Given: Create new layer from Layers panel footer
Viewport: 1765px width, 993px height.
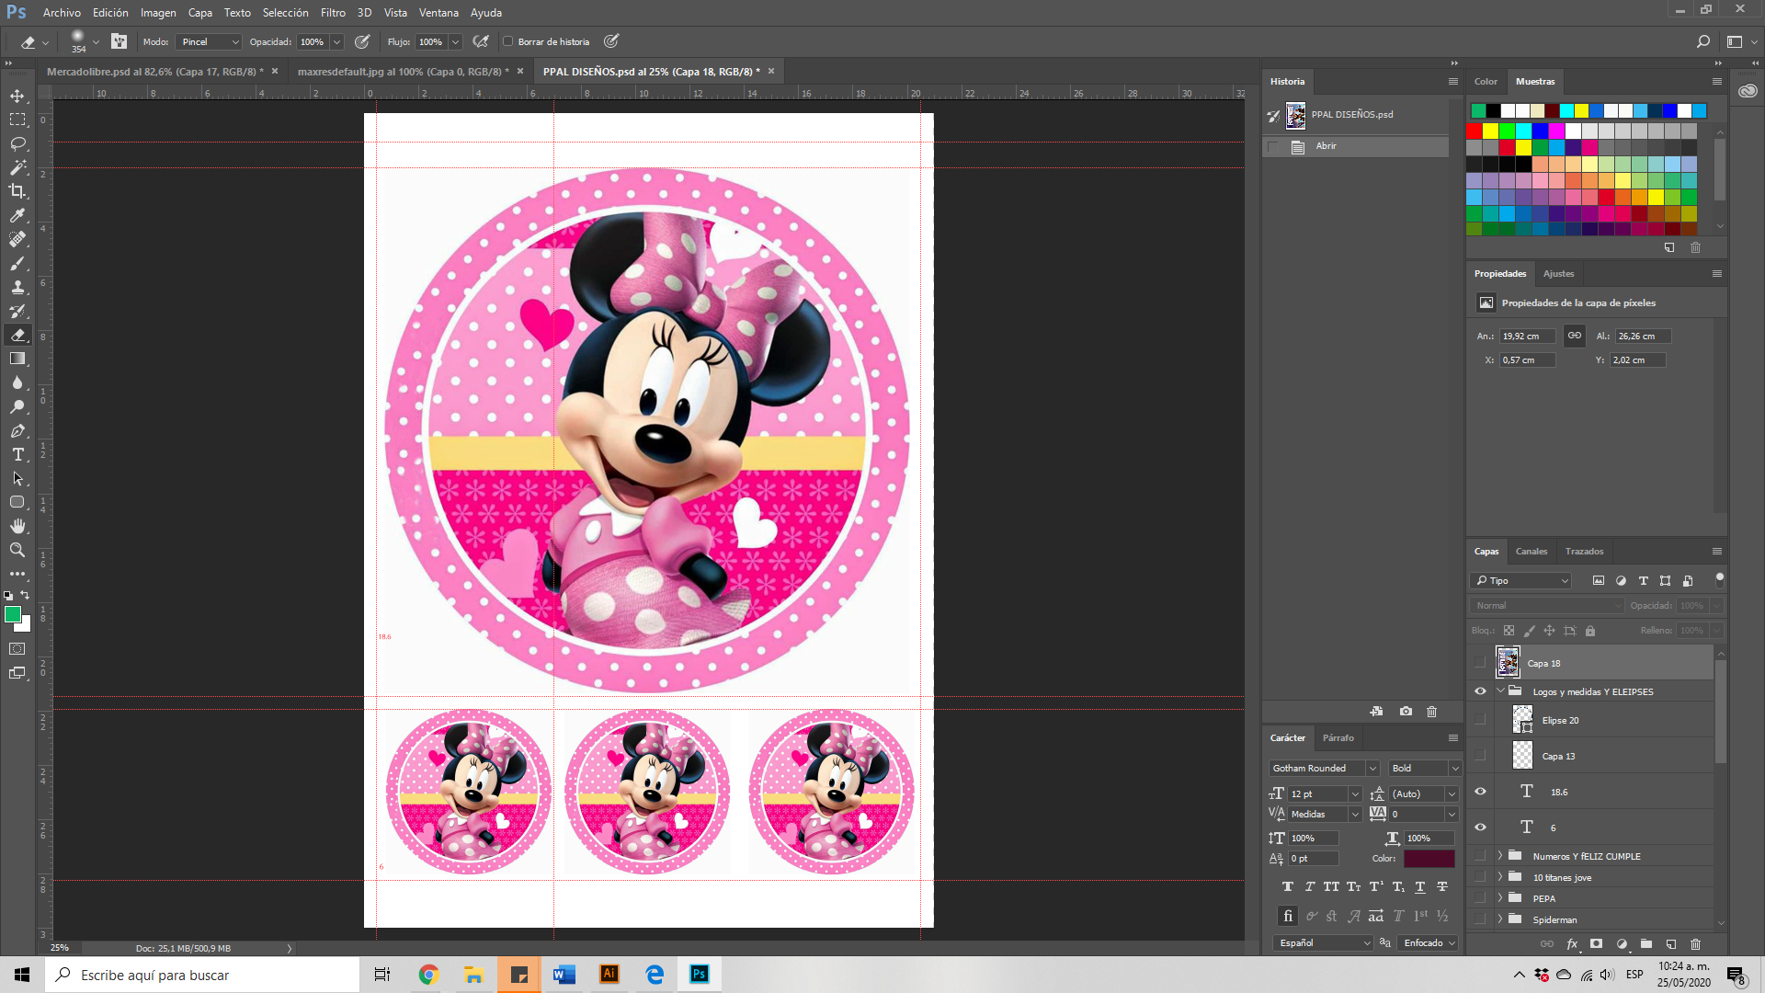Looking at the screenshot, I should click(1671, 944).
